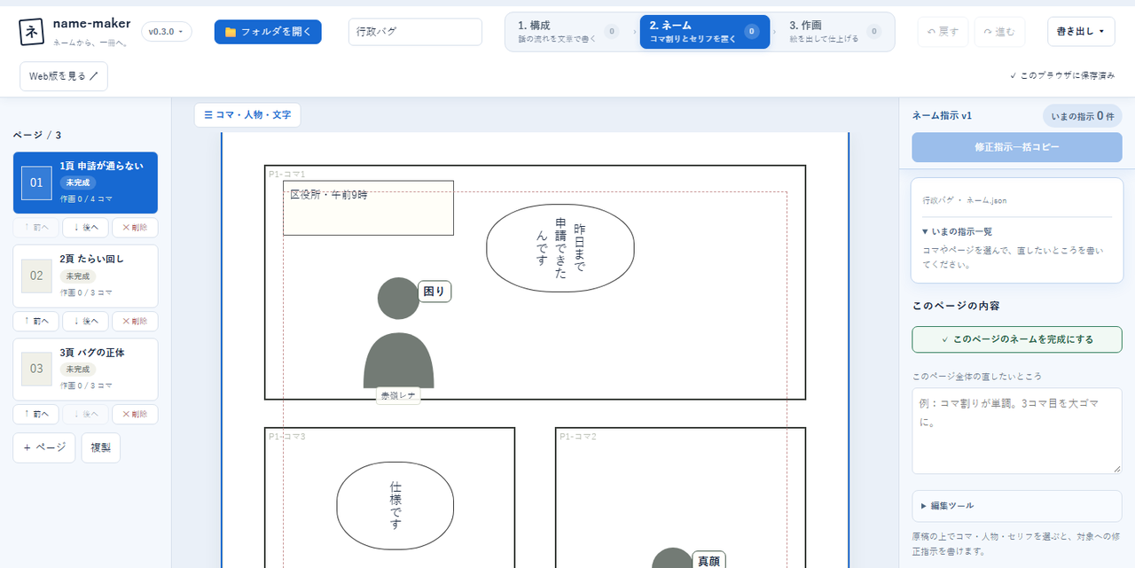The height and width of the screenshot is (568, 1135).
Task: Click the 02 page number thumbnail
Action: click(x=36, y=276)
